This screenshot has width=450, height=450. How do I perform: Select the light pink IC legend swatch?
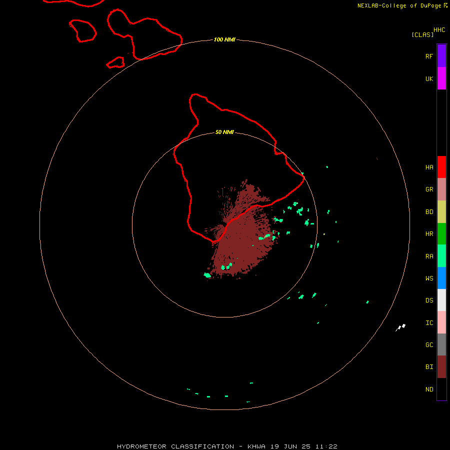tap(441, 322)
